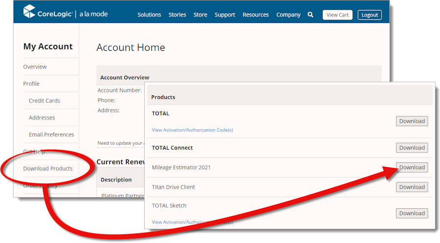Viewport: 440px width, 243px height.
Task: Open the Stories menu item
Action: coord(177,15)
